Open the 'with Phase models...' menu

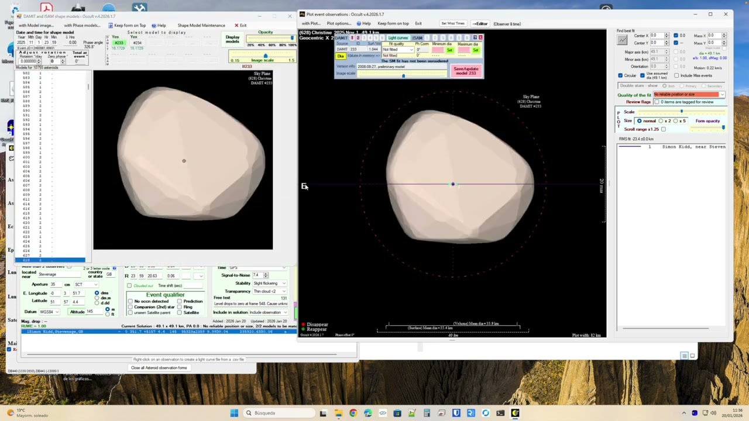coord(82,25)
